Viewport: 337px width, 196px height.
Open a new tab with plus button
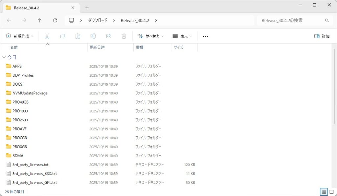(x=87, y=8)
